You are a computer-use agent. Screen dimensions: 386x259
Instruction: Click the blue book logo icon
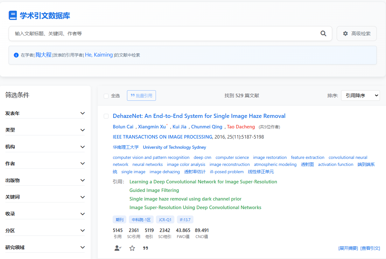13,16
